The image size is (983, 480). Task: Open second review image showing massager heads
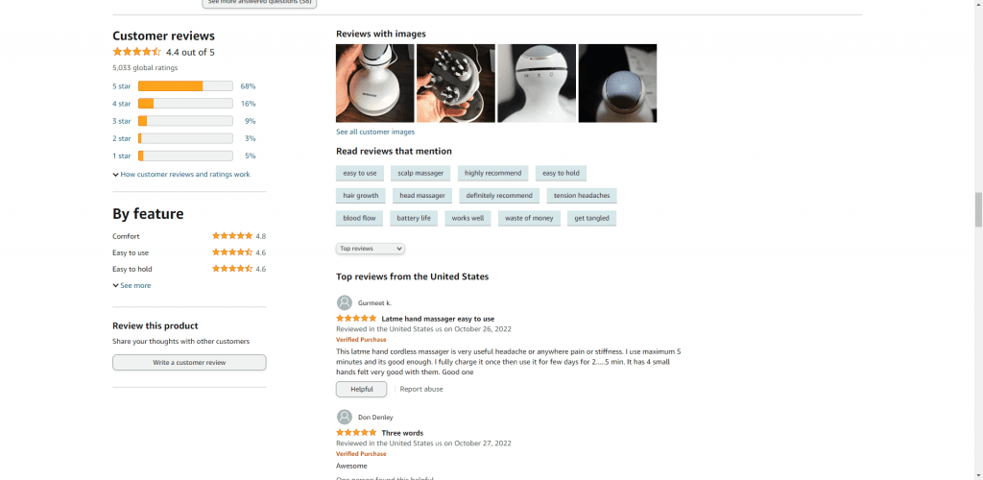(x=456, y=83)
